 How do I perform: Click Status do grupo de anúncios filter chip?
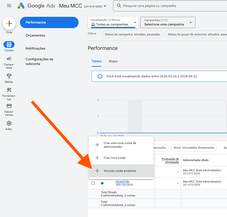(196, 34)
